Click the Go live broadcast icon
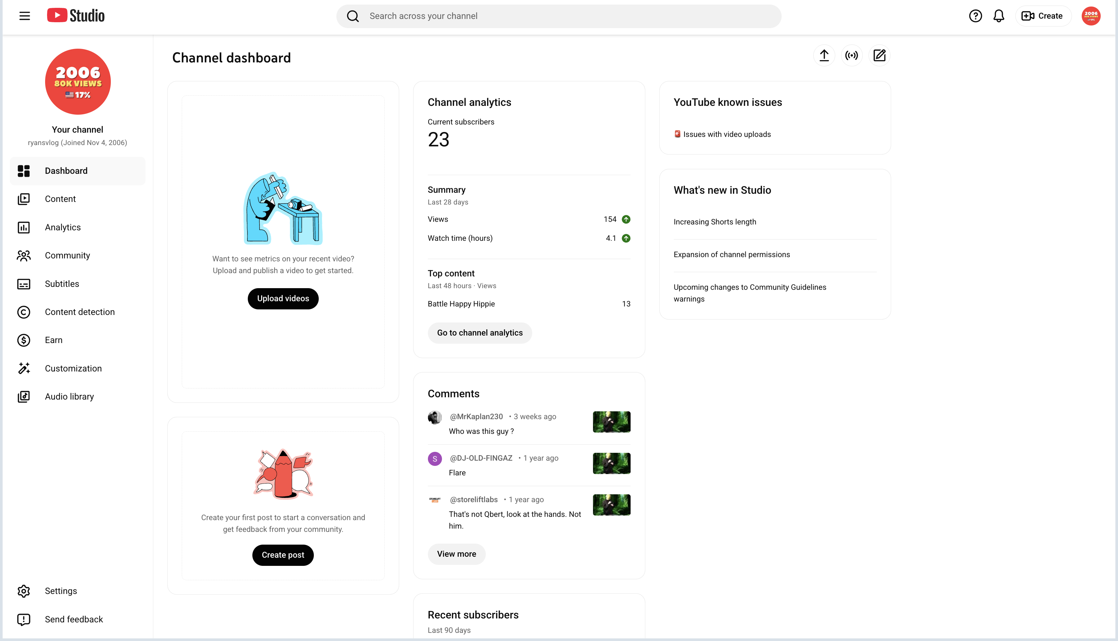Screen dimensions: 1118x641 pyautogui.click(x=852, y=56)
